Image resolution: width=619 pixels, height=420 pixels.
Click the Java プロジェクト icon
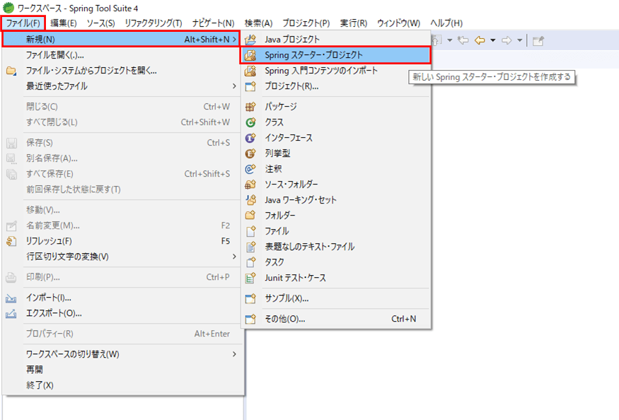[x=250, y=40]
